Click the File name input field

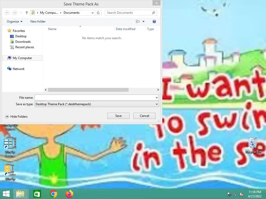click(95, 98)
